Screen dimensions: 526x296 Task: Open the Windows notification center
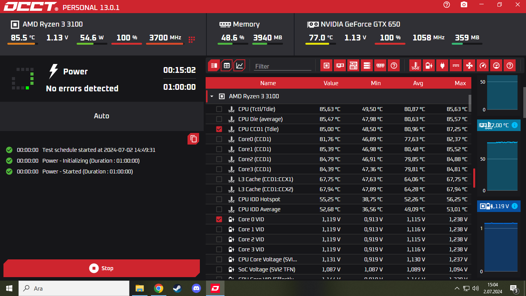point(514,288)
